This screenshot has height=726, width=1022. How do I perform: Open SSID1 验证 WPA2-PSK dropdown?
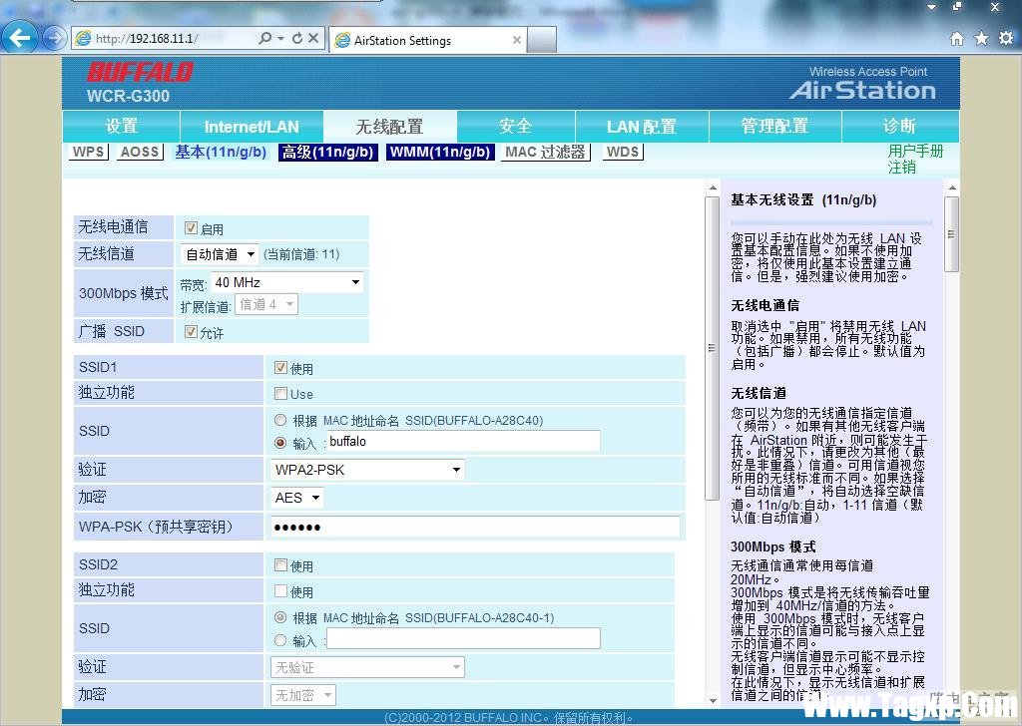point(367,470)
